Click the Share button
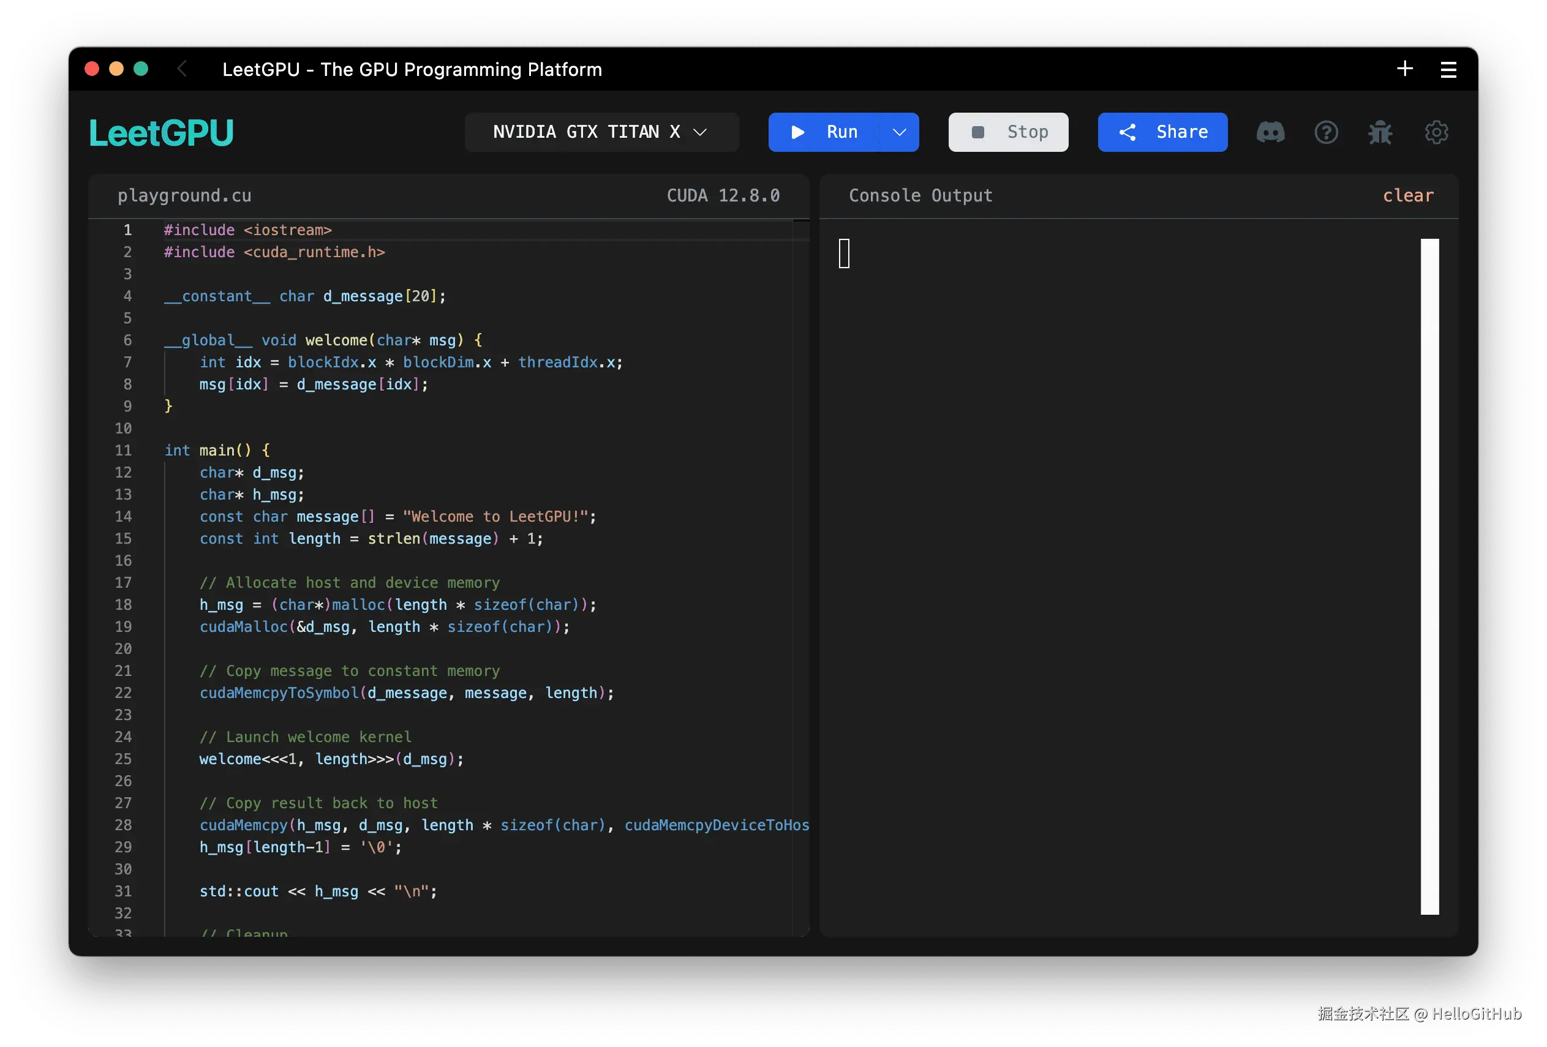The height and width of the screenshot is (1047, 1547). [x=1162, y=132]
